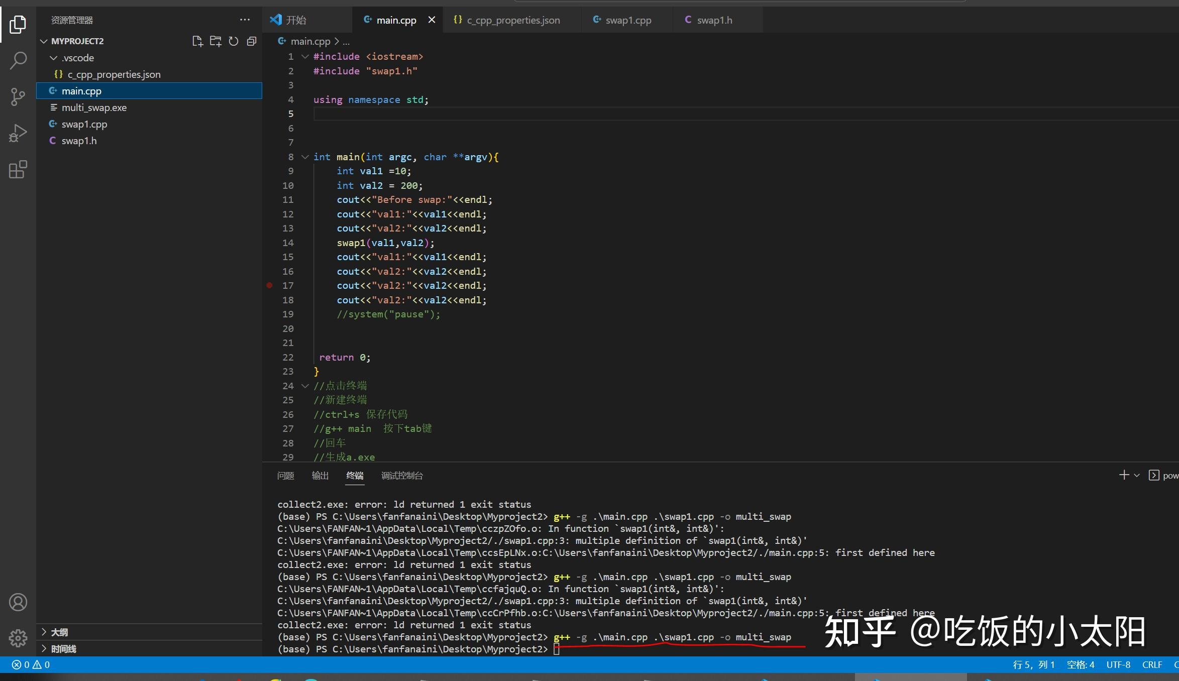
Task: Open swap1.cpp from the explorer tree
Action: (x=149, y=124)
